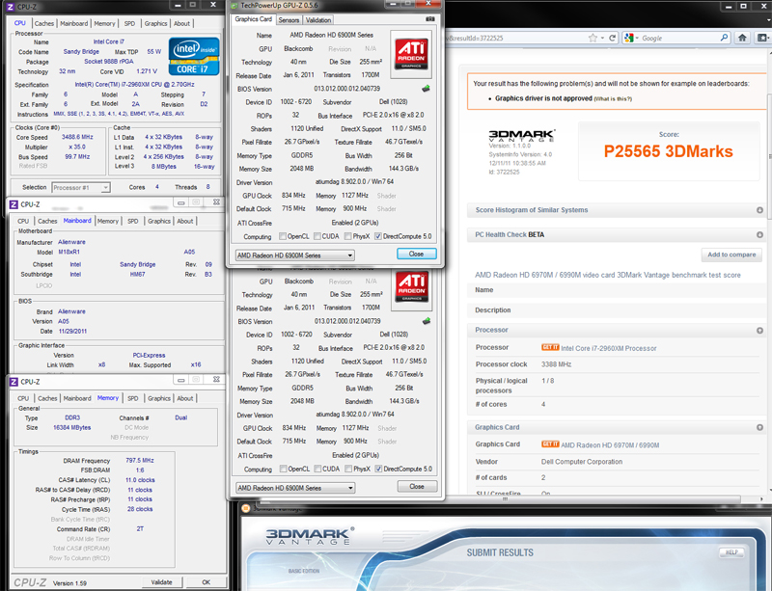772x591 pixels.
Task: Open the bookmarks button right of Home
Action: tap(762, 38)
